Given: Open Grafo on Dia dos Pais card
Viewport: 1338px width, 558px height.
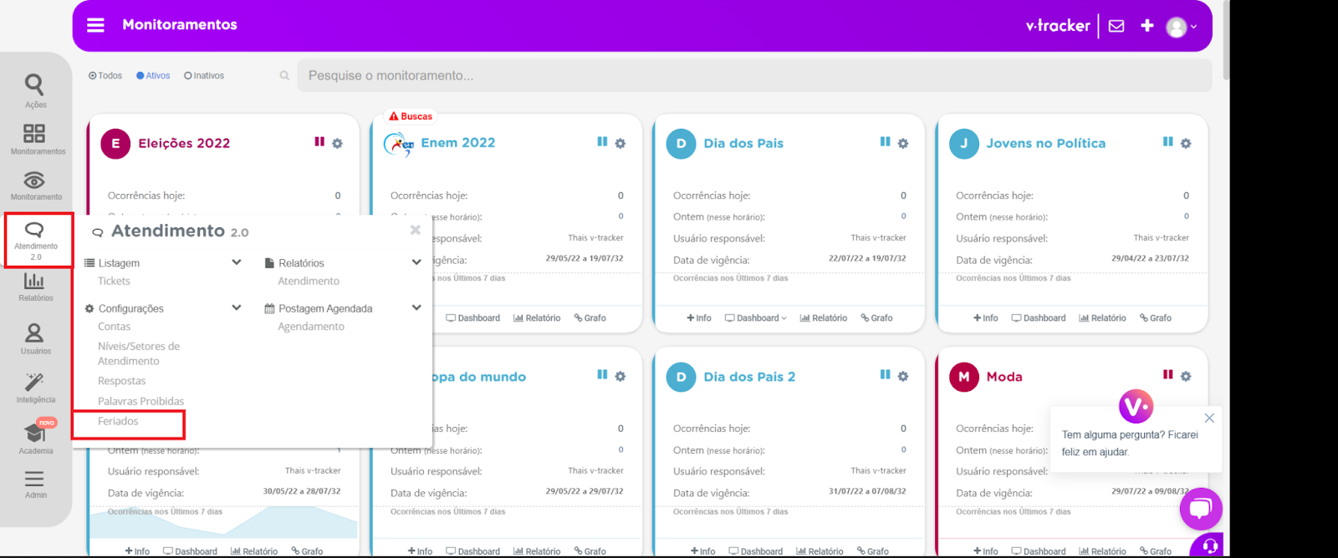Looking at the screenshot, I should [x=876, y=318].
